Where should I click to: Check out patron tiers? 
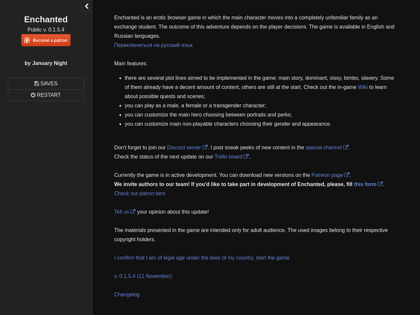click(140, 194)
